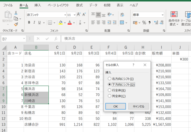Click Merge and Center icon
This screenshot has height=132, width=191.
point(122,22)
